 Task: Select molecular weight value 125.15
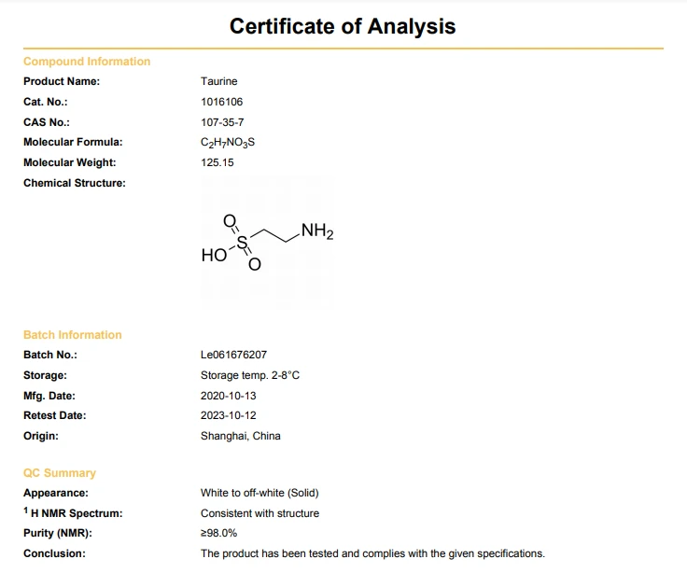217,162
